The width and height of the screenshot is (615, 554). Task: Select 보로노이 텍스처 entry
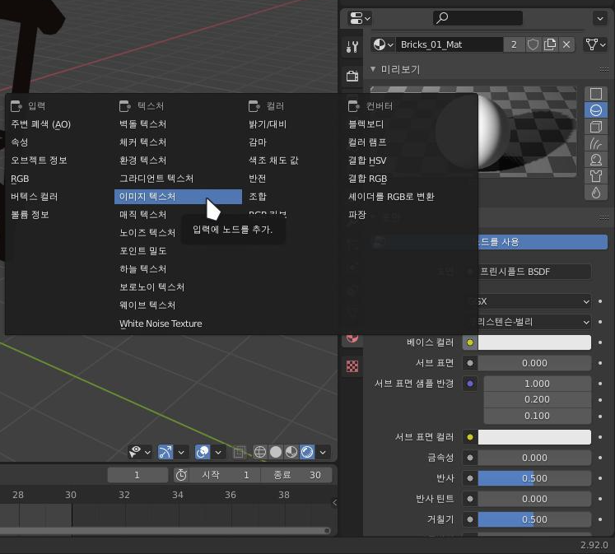pos(178,287)
